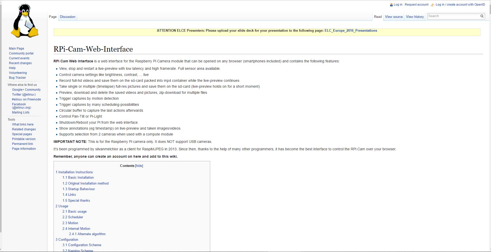
Task: Open the View history tab
Action: point(415,17)
